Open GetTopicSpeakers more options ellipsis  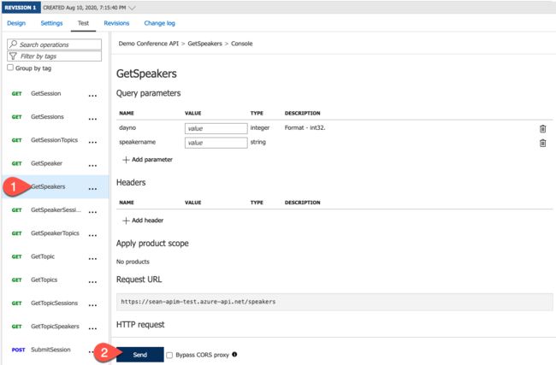pos(92,328)
